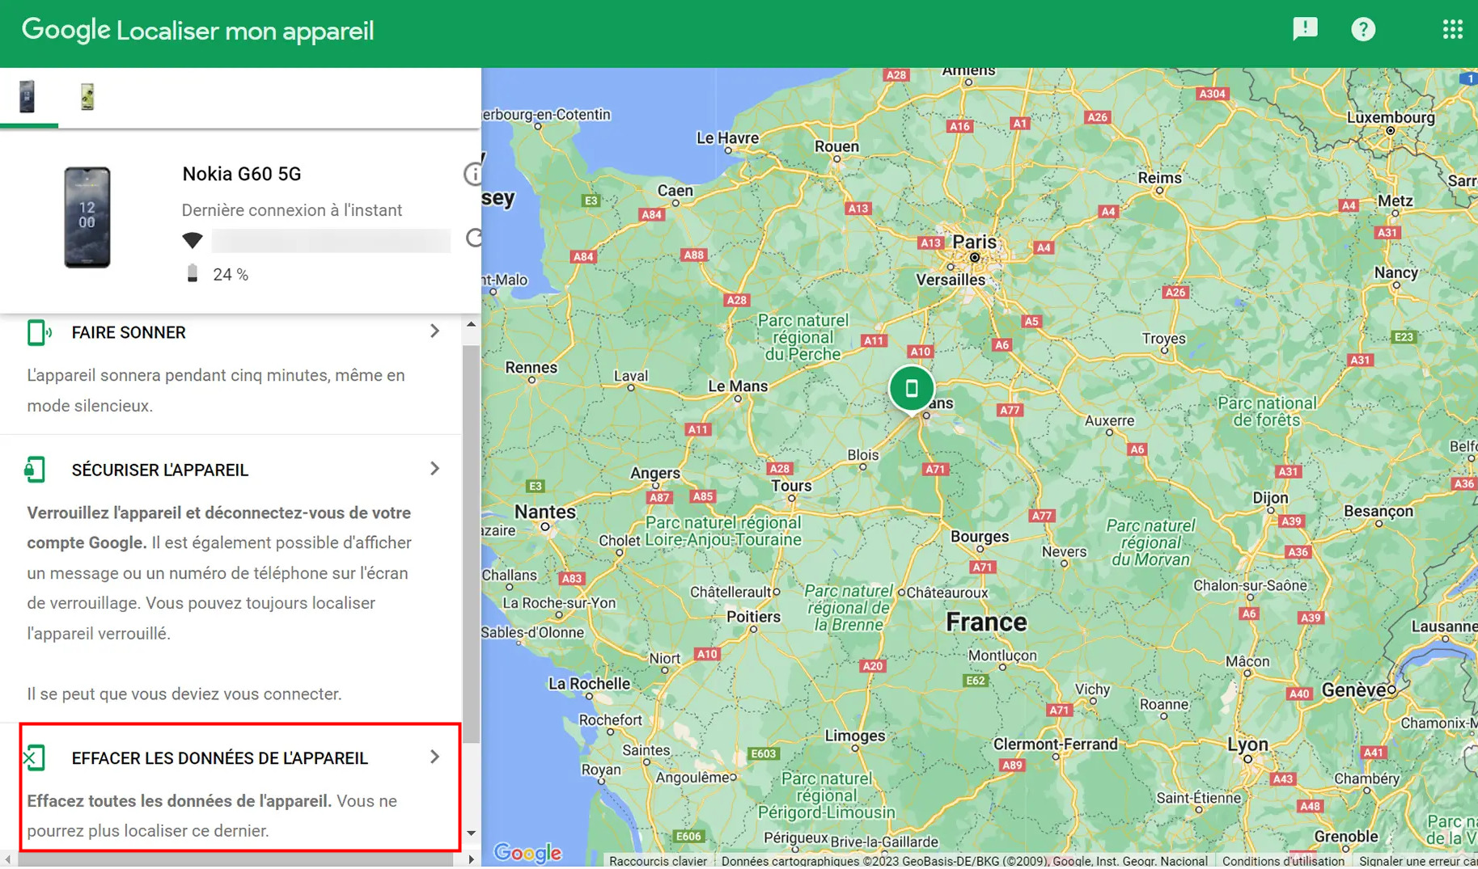Open device info icon next to Nokia G60 5G
The width and height of the screenshot is (1478, 869).
[473, 174]
